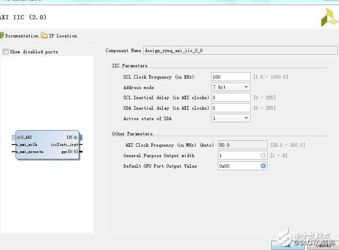Edit the Component Name field
The image size is (339, 250).
tap(240, 50)
